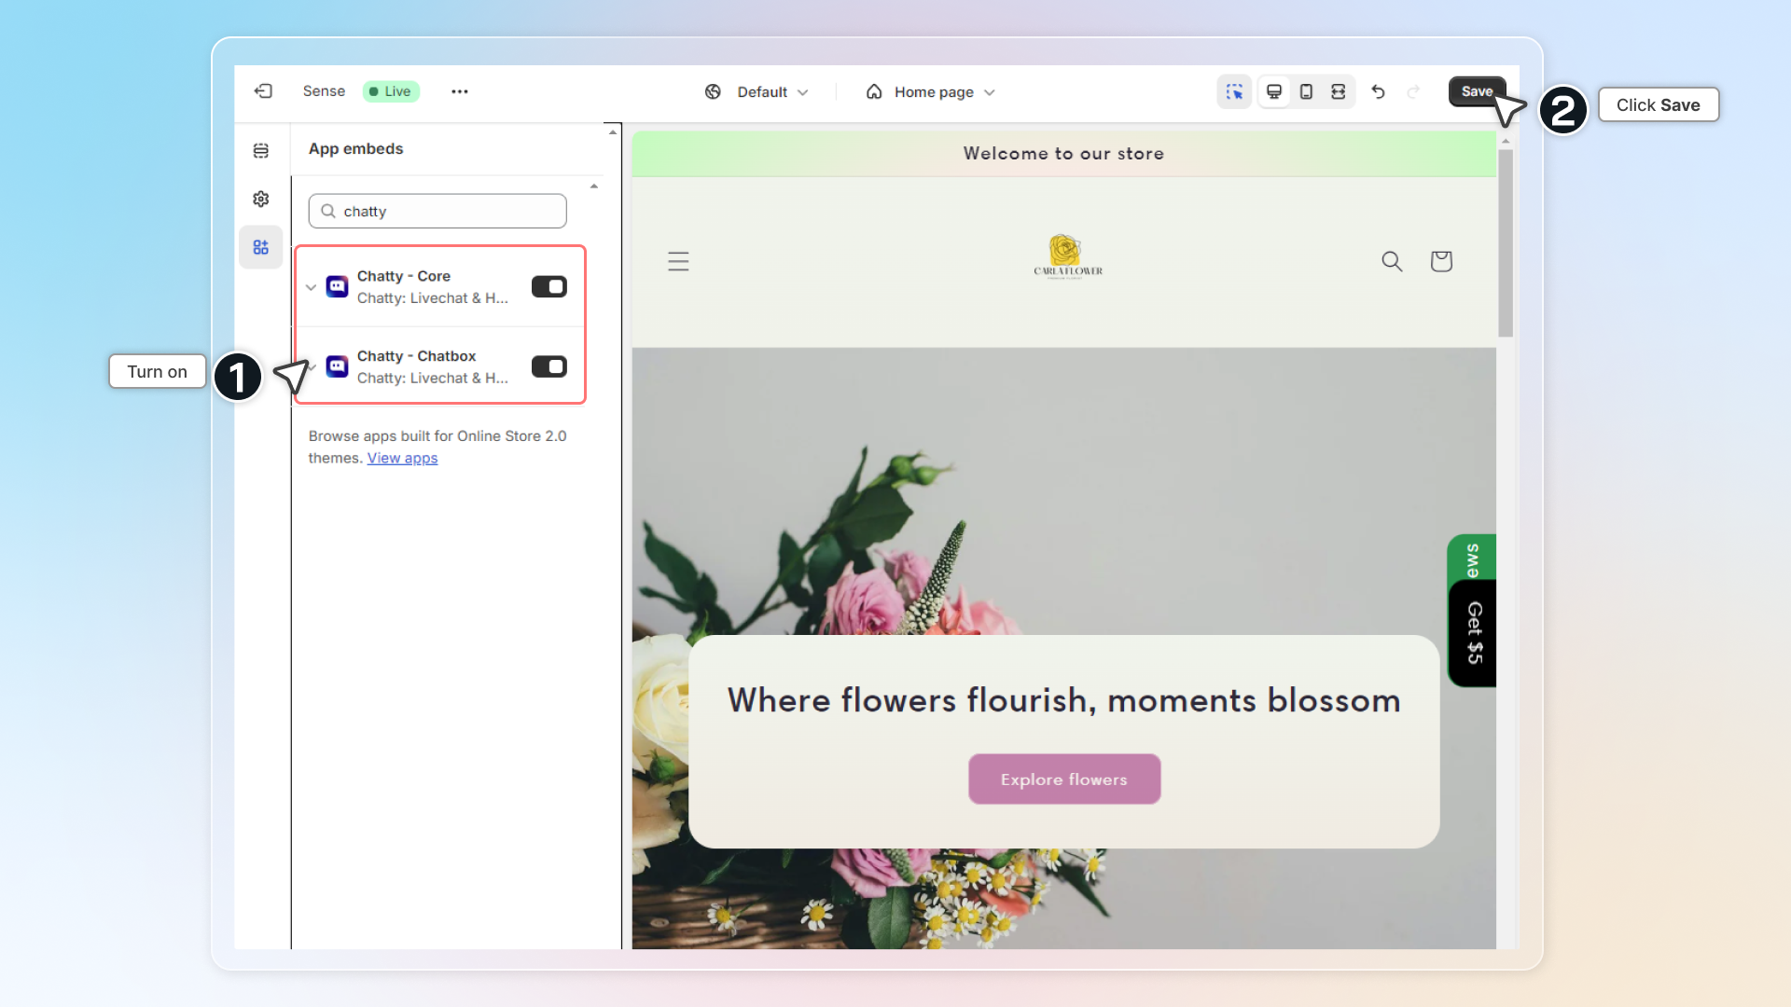Open the Sections sidebar icon
Screen dimensions: 1791x1007
pyautogui.click(x=261, y=151)
